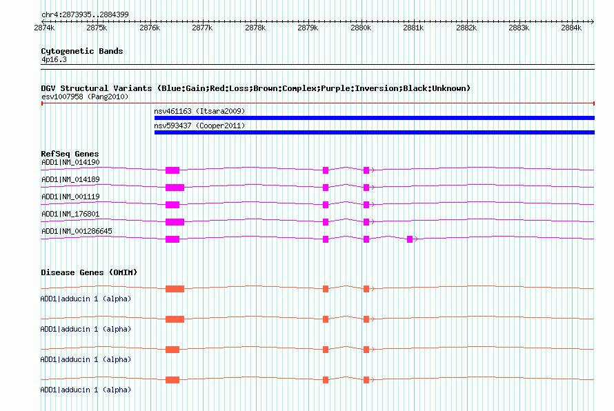Click the 2881k ruler label
This screenshot has width=614, height=411.
click(x=413, y=28)
